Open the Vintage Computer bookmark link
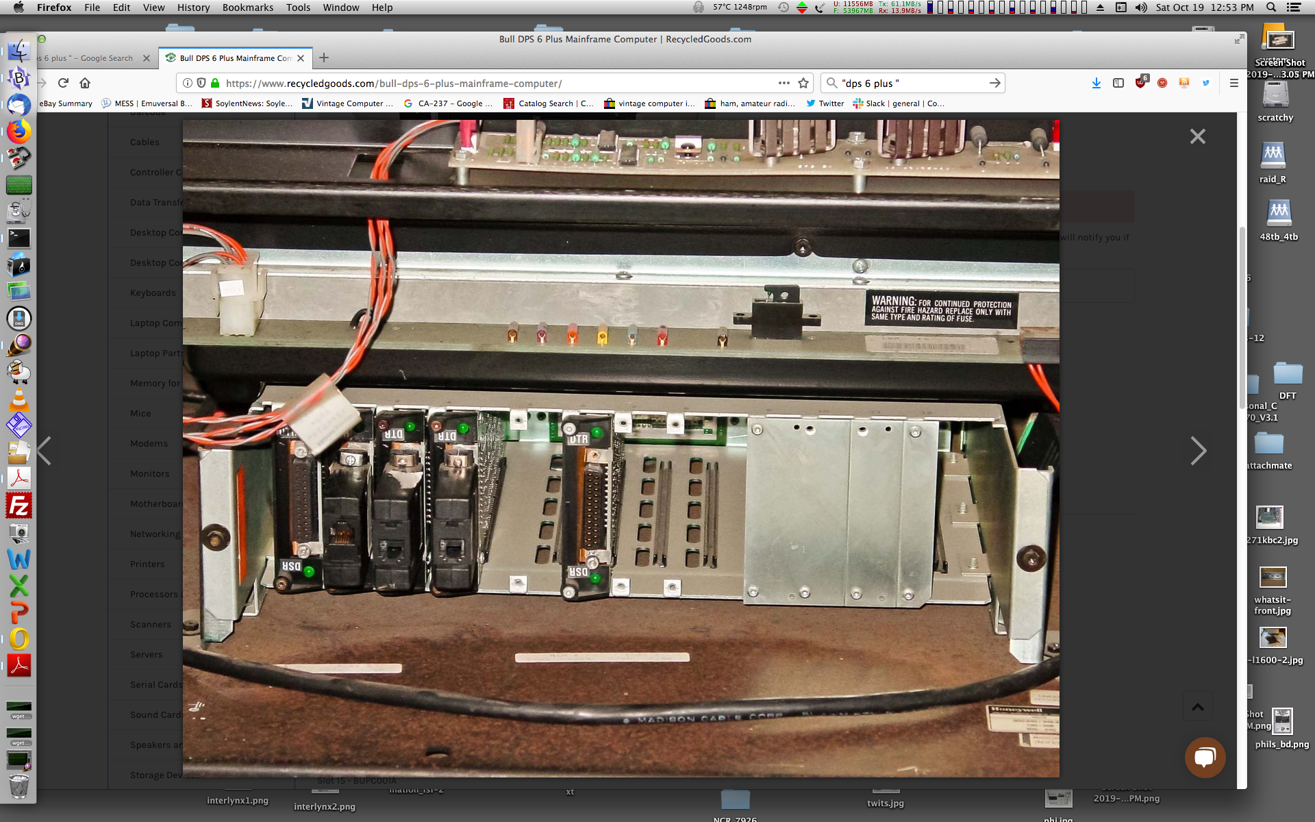 348,103
